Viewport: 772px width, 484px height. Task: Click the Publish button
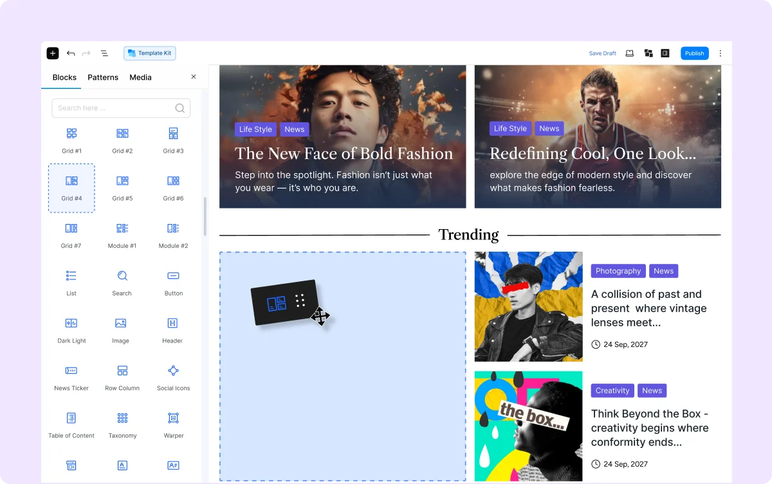coord(694,53)
